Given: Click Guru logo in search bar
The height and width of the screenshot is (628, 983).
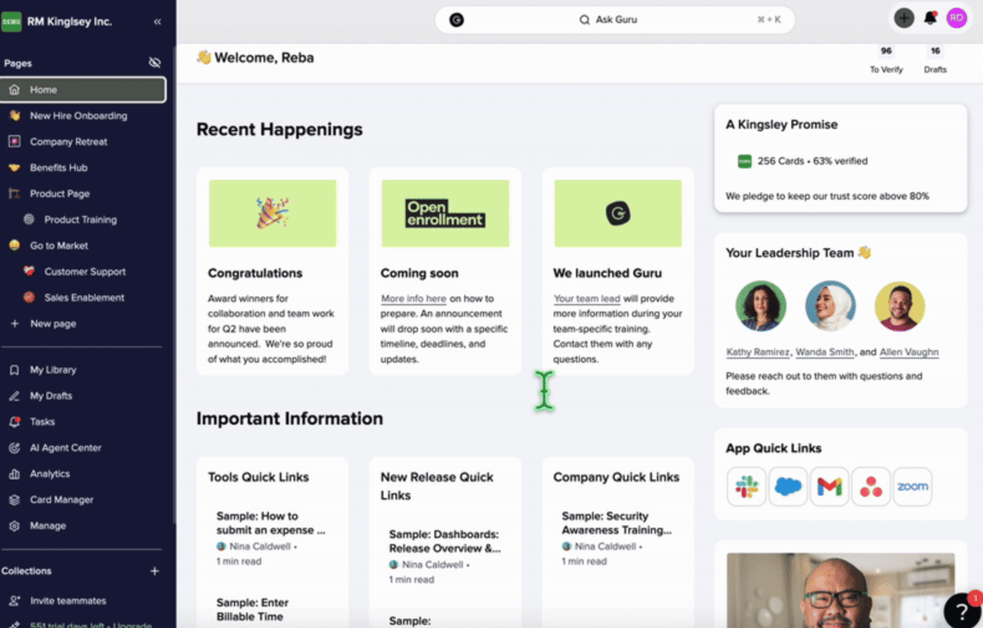Looking at the screenshot, I should coord(457,20).
